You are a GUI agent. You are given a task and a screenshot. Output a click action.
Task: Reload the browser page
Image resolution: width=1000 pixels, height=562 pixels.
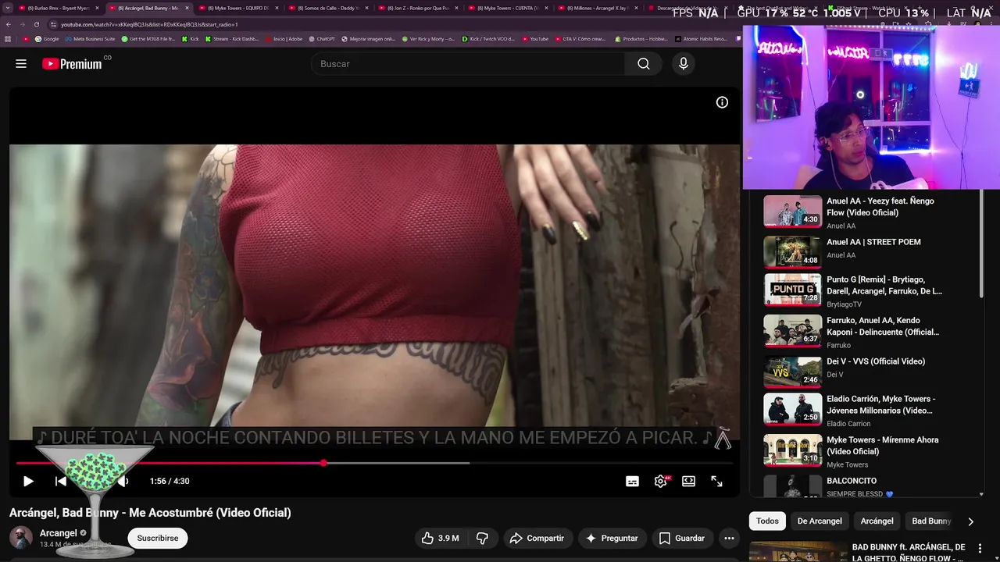click(37, 24)
